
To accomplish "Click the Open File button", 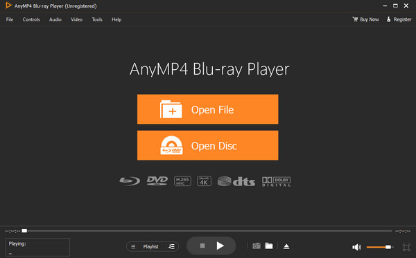I will point(208,109).
